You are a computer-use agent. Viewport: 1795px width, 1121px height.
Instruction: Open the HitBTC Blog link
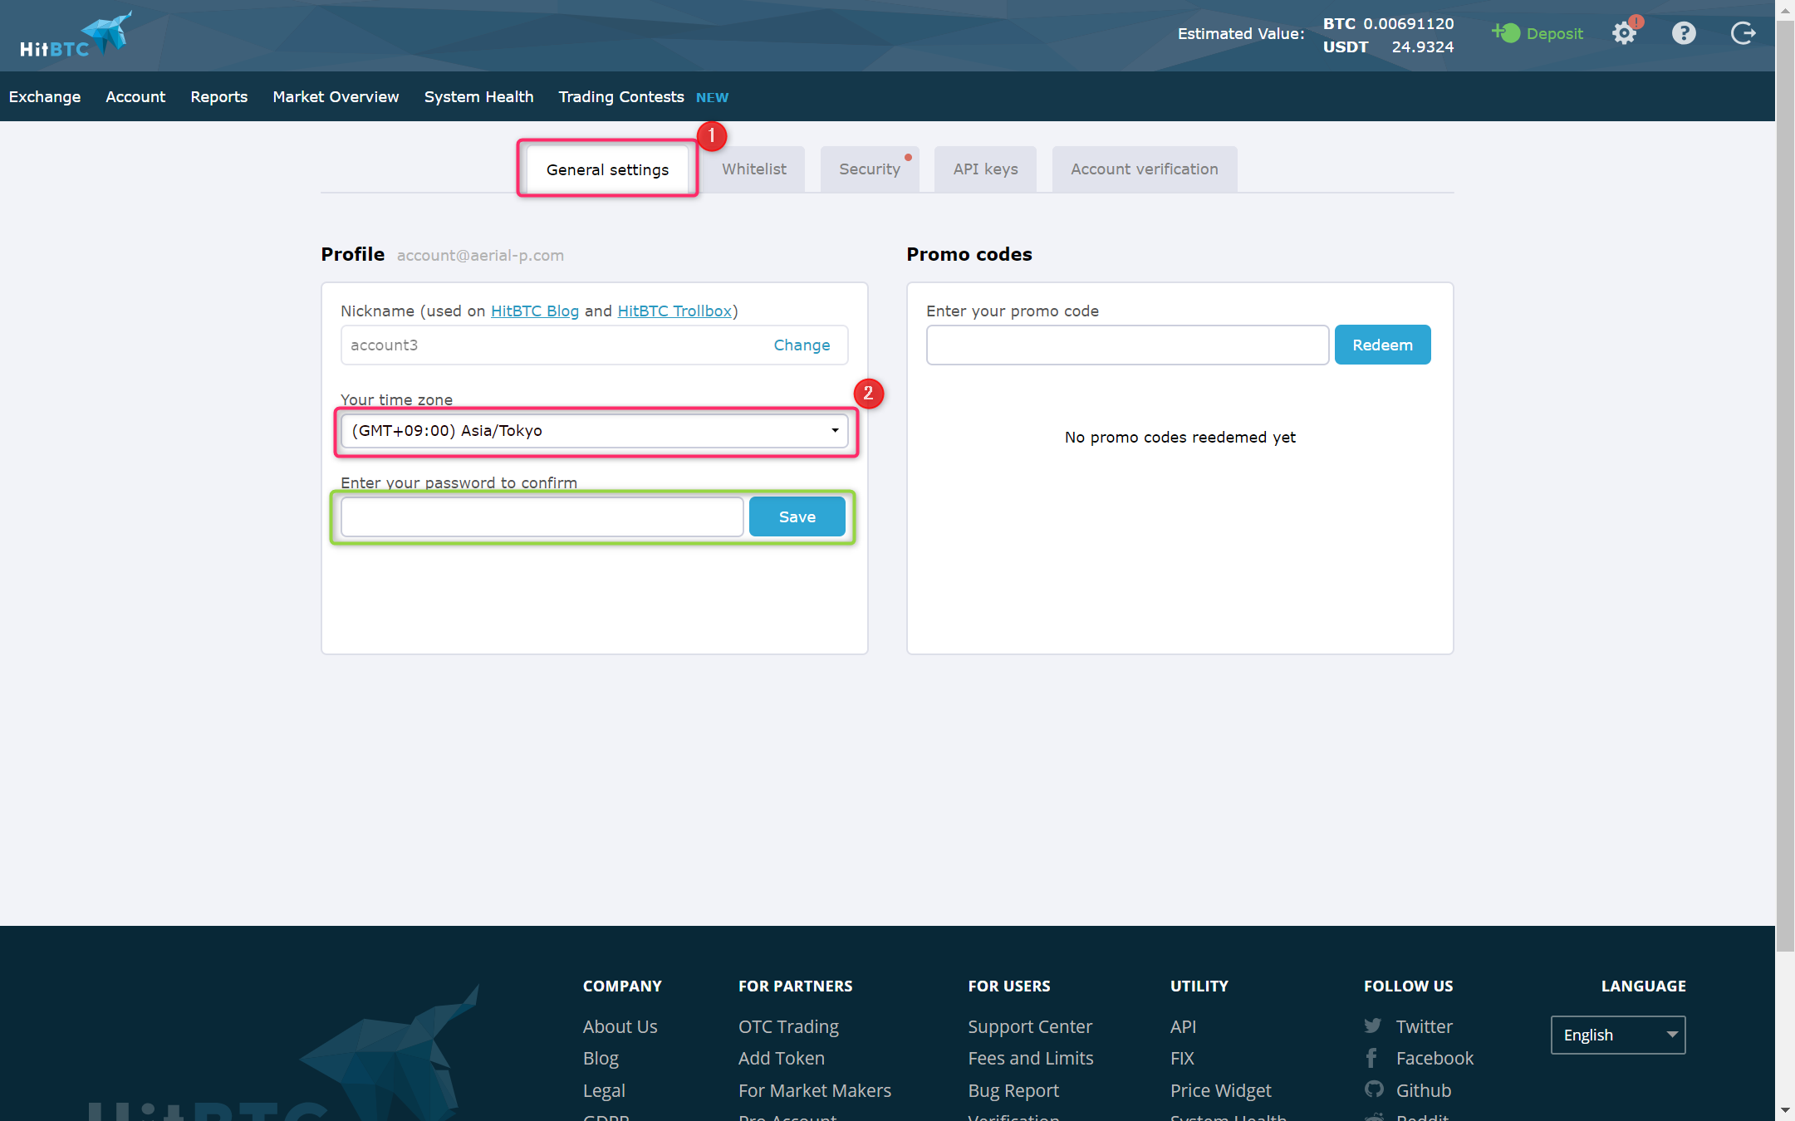(535, 311)
